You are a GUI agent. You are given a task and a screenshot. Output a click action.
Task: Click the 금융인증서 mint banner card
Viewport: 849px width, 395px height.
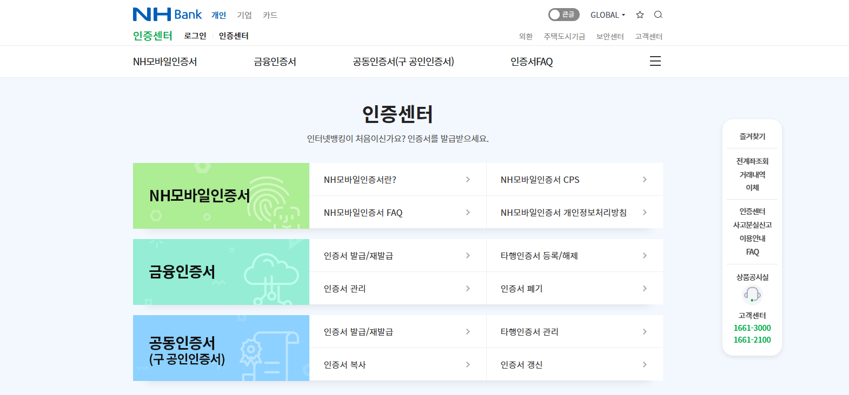[x=221, y=272]
